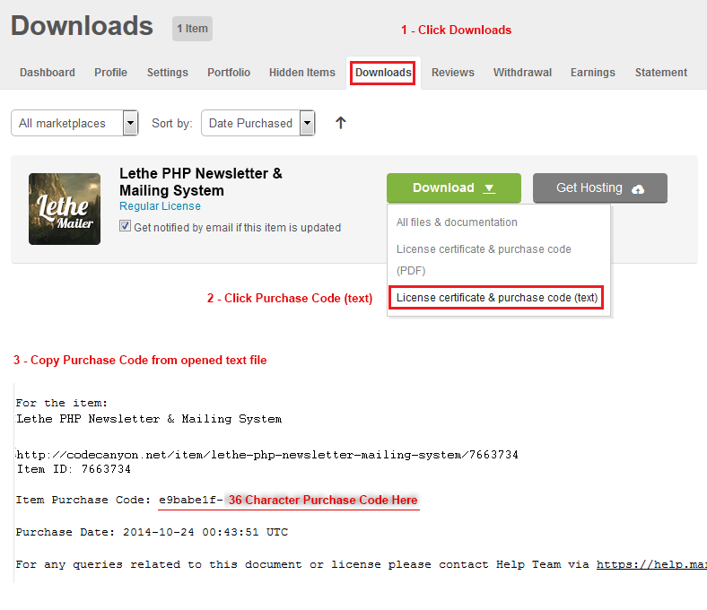
Task: Click the 'Sort by:' label
Action: 171,123
